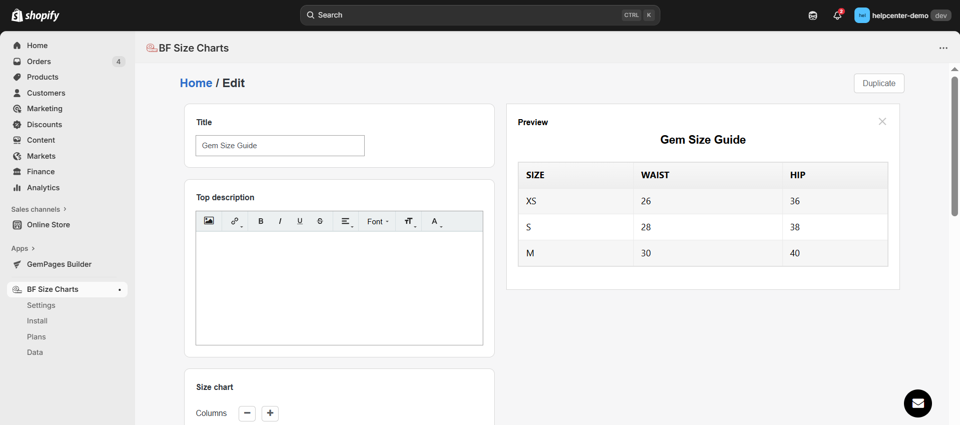
Task: Close the Preview panel
Action: tap(882, 122)
